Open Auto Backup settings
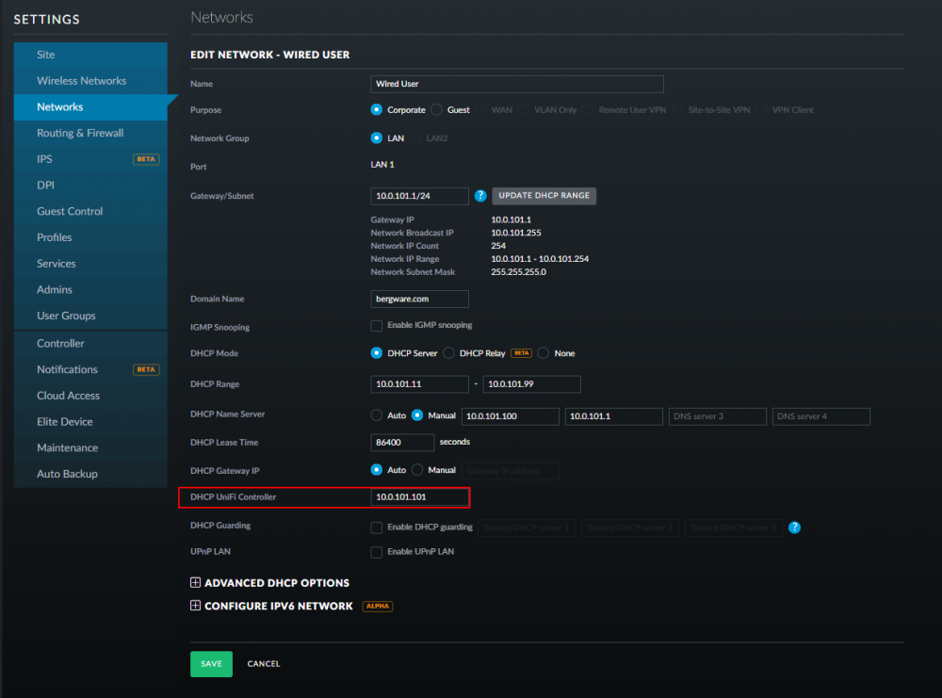The height and width of the screenshot is (698, 942). 90,474
